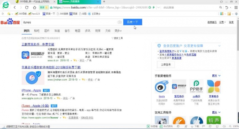
Task: Expand the address bar dropdown arrow
Action: click(159, 7)
